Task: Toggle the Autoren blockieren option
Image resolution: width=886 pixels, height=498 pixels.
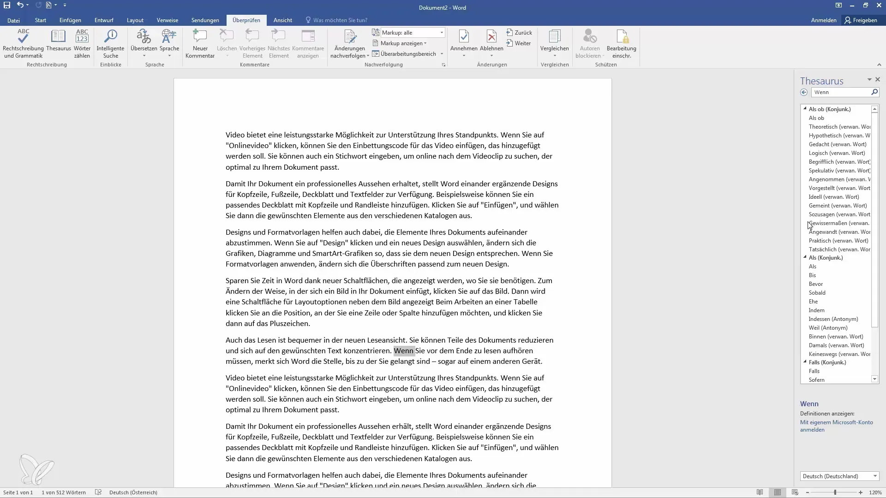Action: [588, 44]
